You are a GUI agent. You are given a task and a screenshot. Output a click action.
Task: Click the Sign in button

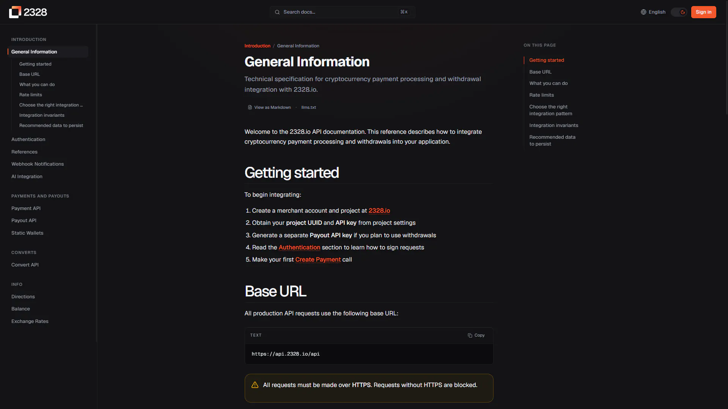point(703,12)
